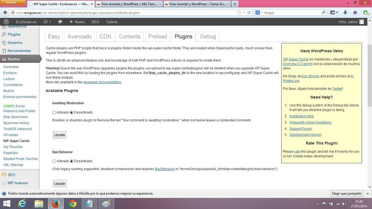Open the Galería admin bar item
Screen dimensions: 372x209
click(x=112, y=22)
